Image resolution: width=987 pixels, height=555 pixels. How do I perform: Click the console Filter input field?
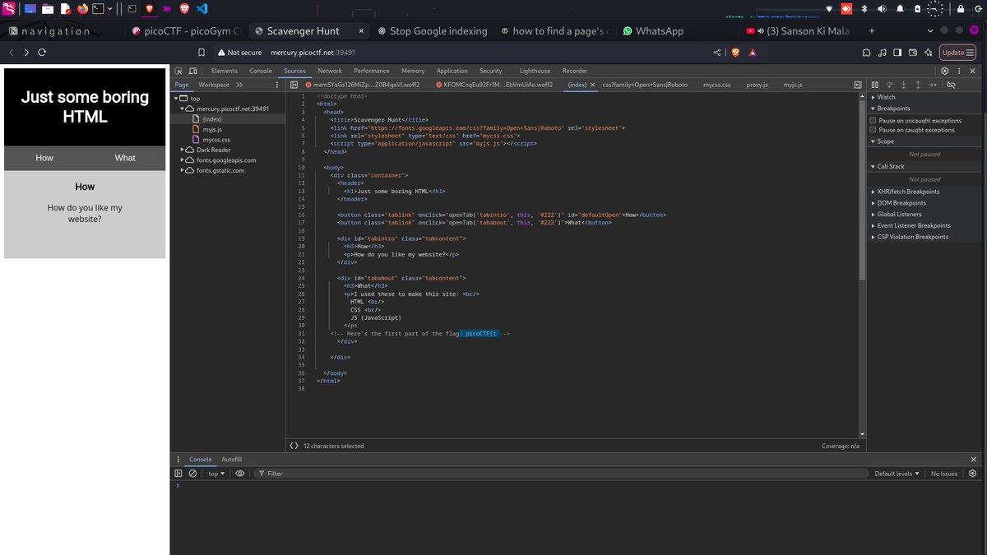[559, 474]
